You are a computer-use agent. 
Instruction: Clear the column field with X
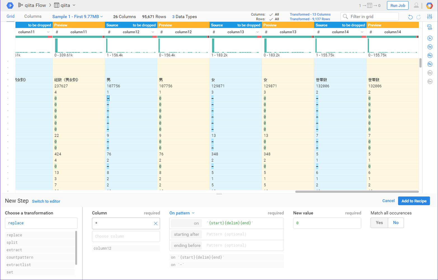[156, 223]
